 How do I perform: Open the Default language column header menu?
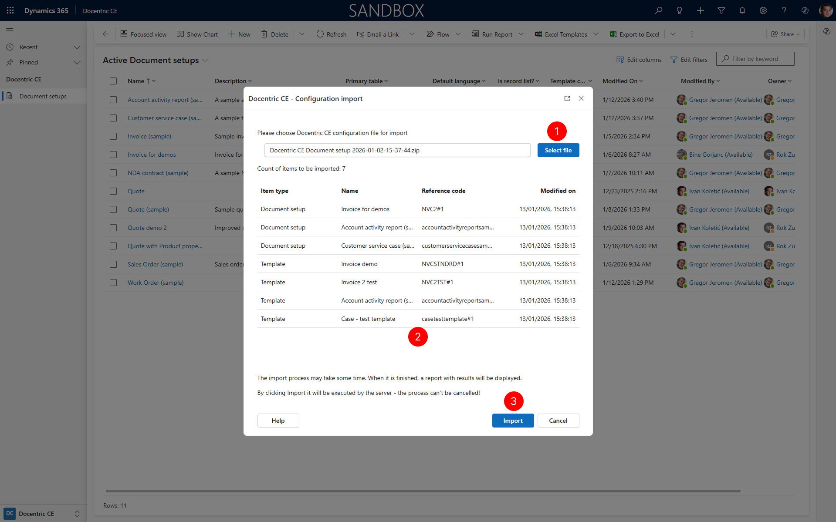[x=459, y=81]
